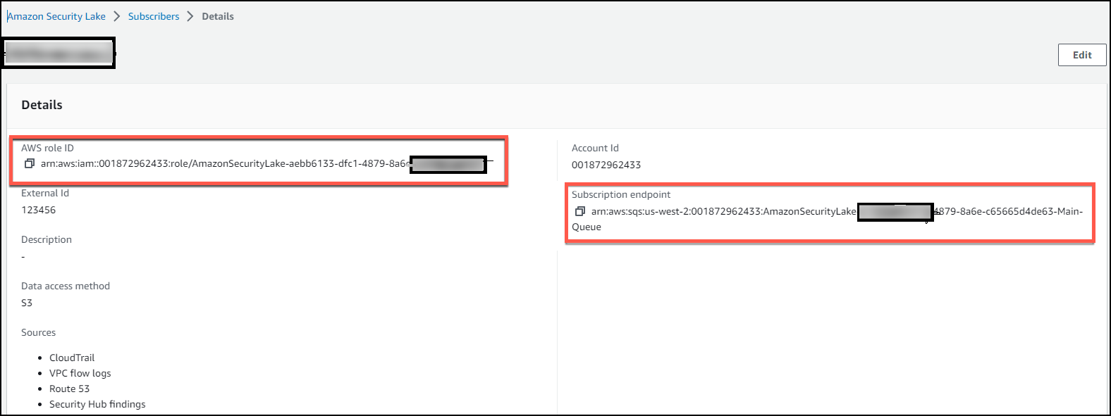This screenshot has height=416, width=1111.
Task: Go to Amazon Security Lake breadcrumb
Action: click(56, 16)
